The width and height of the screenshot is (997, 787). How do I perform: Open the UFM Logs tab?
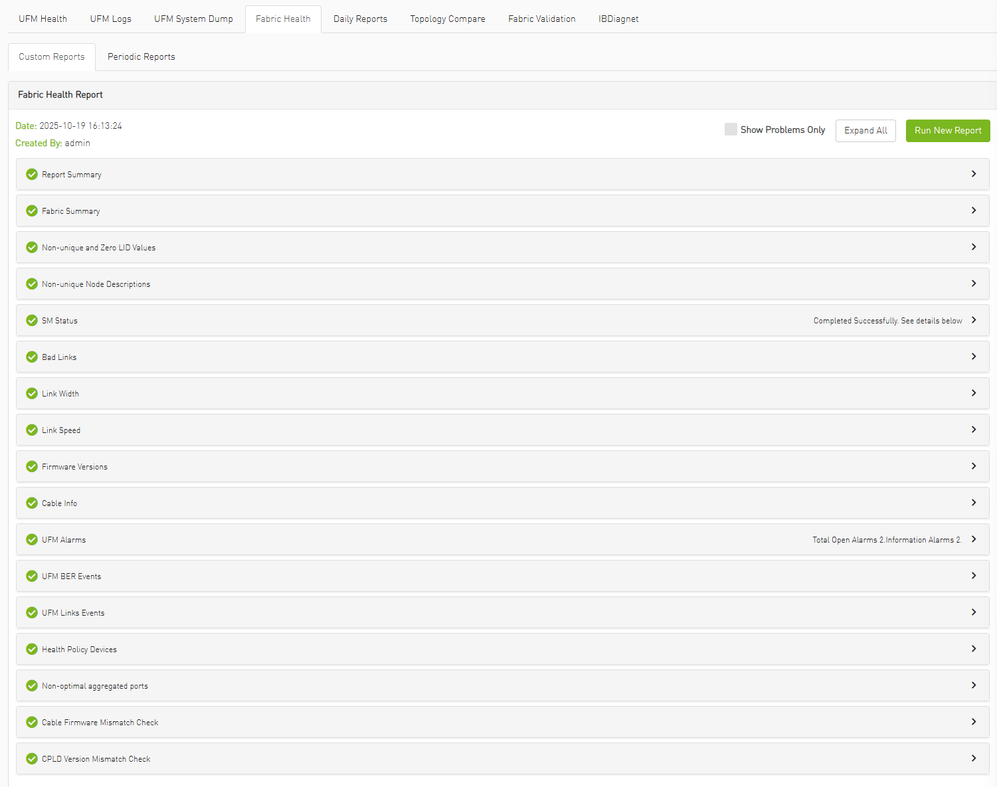111,19
